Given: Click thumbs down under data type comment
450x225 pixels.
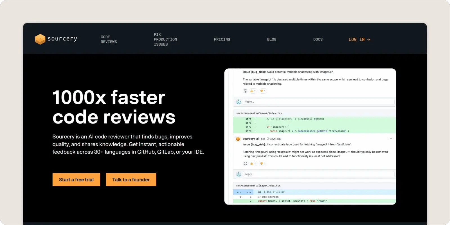Looking at the screenshot, I should click(263, 163).
